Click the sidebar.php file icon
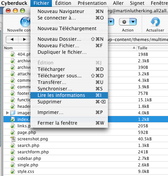Viewport: 168px width, 176px height. click(x=13, y=159)
